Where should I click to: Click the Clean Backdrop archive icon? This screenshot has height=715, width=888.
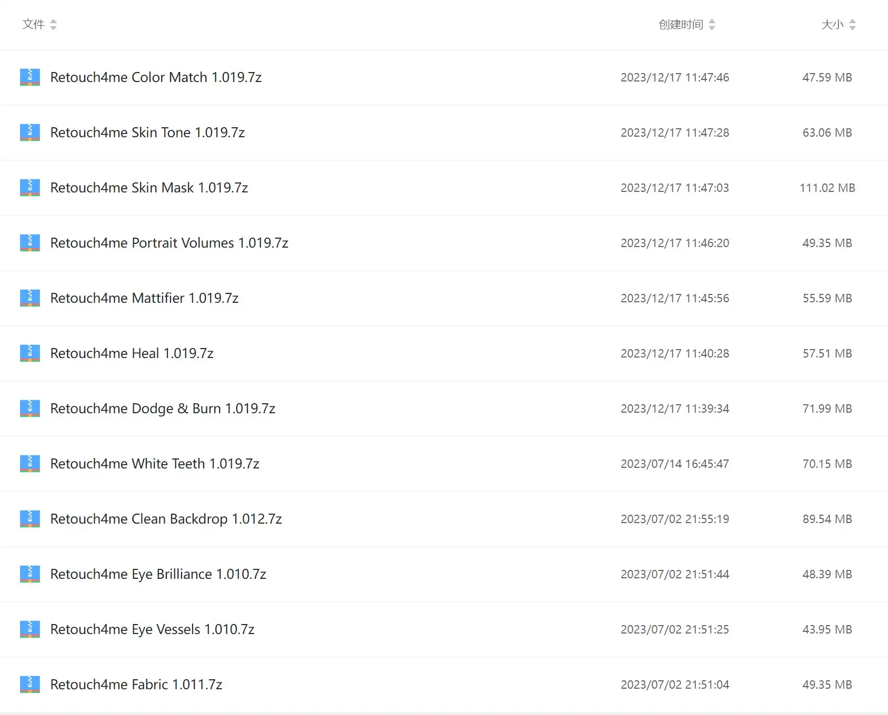coord(30,519)
